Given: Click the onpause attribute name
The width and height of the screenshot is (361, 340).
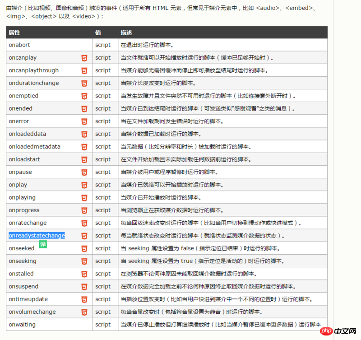Looking at the screenshot, I should coord(20,172).
